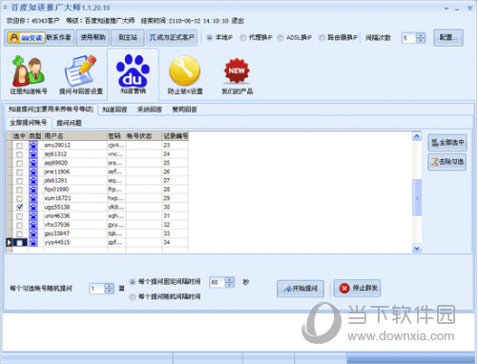The width and height of the screenshot is (478, 364).
Task: Sort by the 记录编号 column header
Action: (176, 136)
